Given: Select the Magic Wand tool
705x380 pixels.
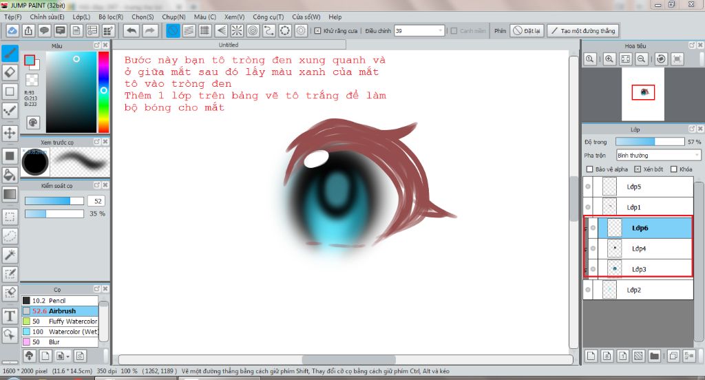Looking at the screenshot, I should (10, 255).
